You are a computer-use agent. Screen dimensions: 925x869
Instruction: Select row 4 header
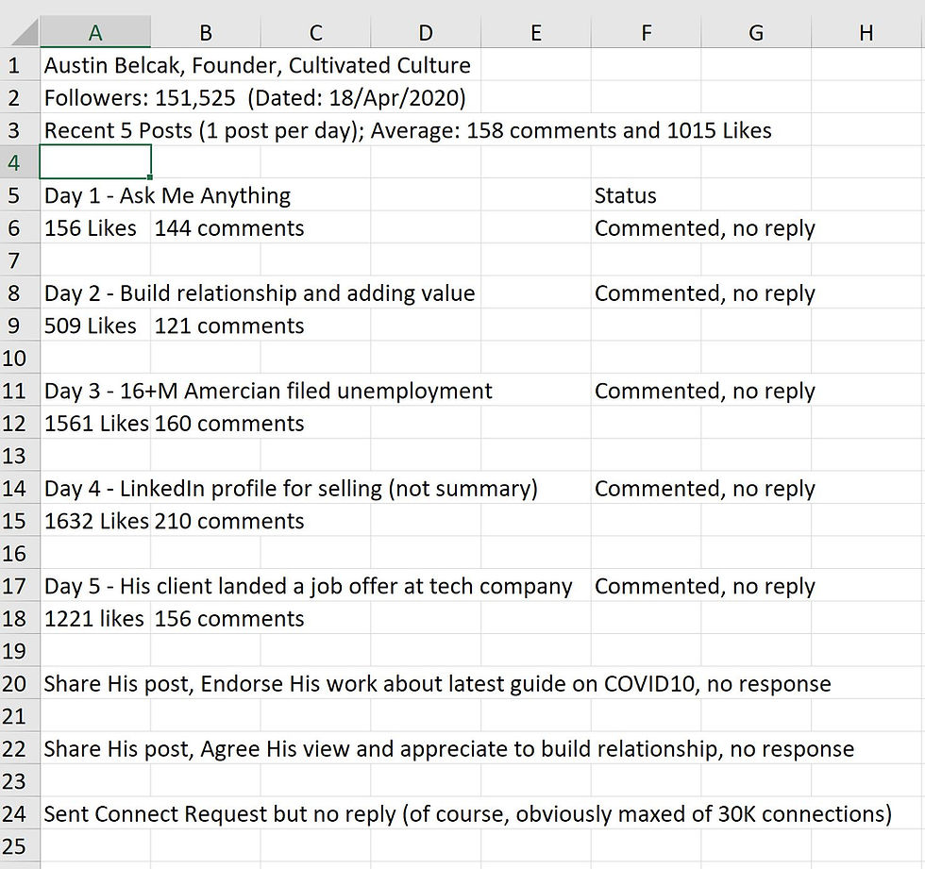coord(20,162)
